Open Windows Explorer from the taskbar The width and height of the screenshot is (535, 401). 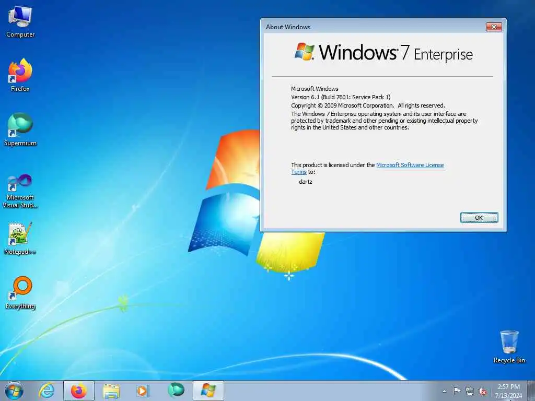click(111, 391)
